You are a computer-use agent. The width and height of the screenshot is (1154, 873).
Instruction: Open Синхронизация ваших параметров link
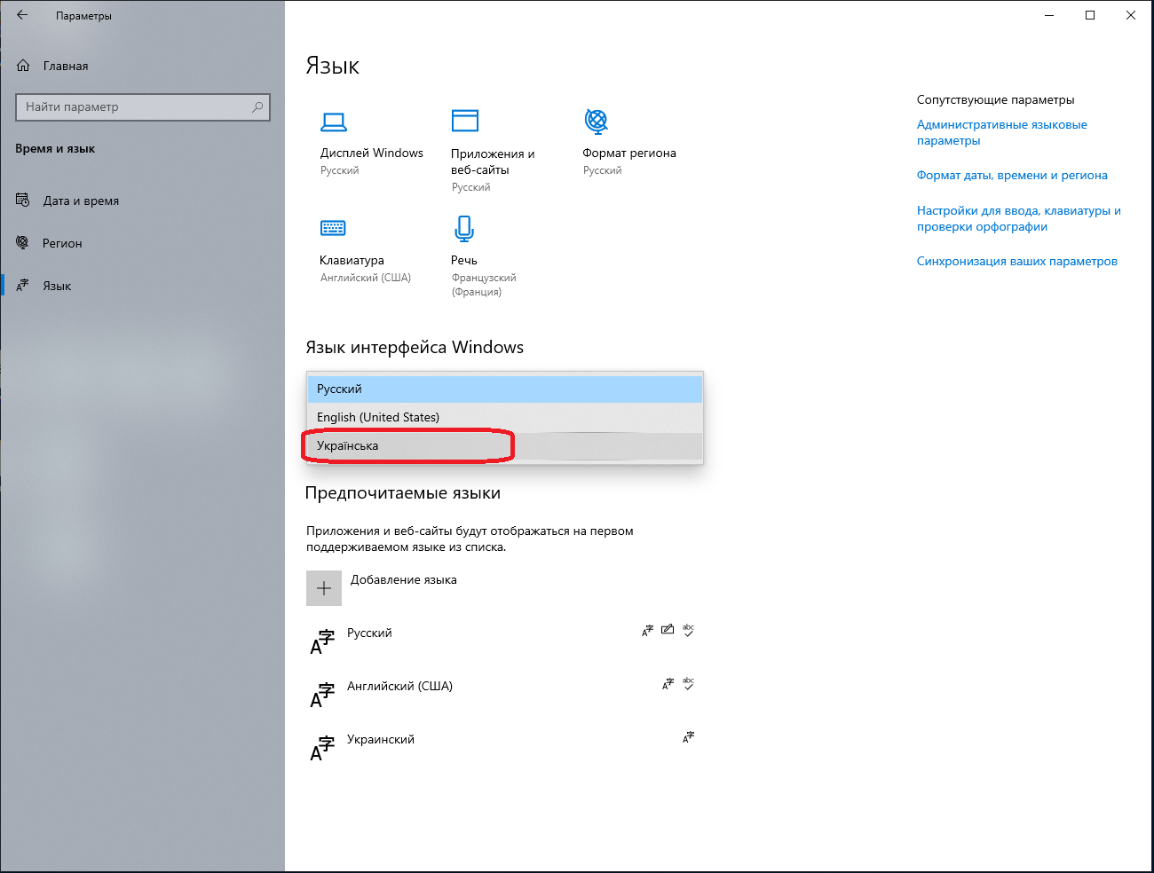tap(1016, 262)
